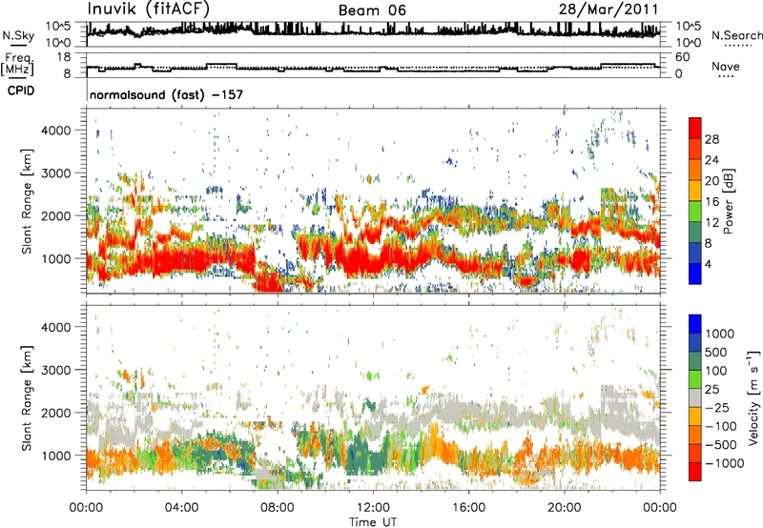
Task: Click the 'Time UT' axis title
Action: click(x=373, y=522)
